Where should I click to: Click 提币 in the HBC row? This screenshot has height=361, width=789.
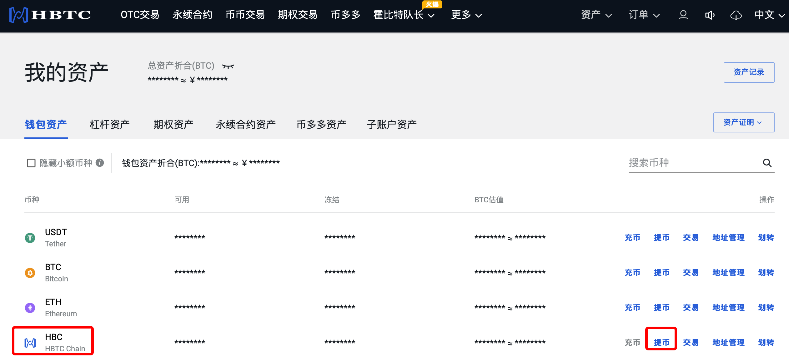[x=662, y=343]
